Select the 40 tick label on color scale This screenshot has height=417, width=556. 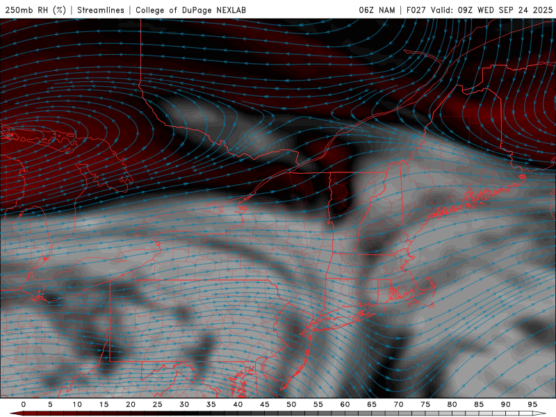pos(238,404)
